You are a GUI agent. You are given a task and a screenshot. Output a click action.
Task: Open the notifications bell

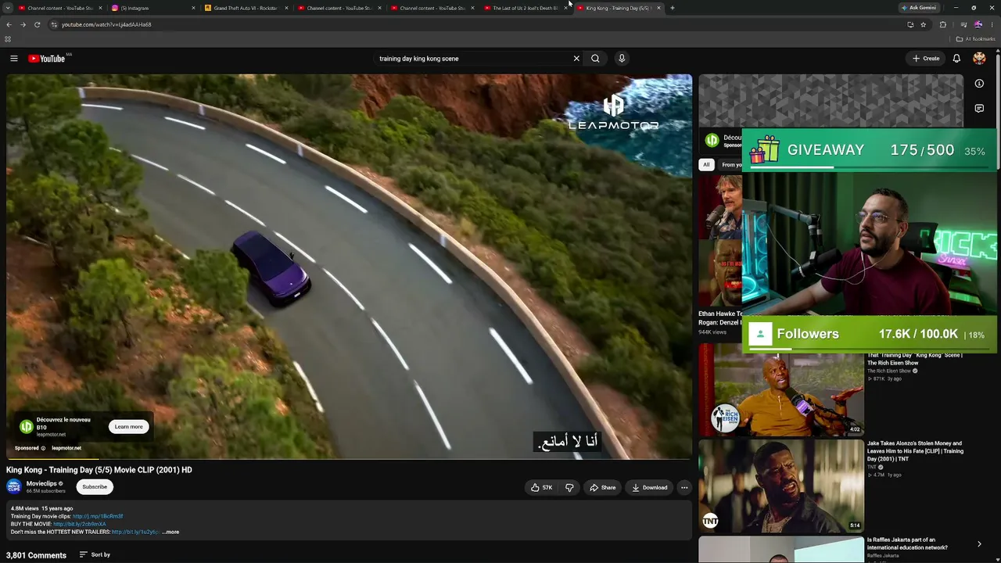coord(956,59)
